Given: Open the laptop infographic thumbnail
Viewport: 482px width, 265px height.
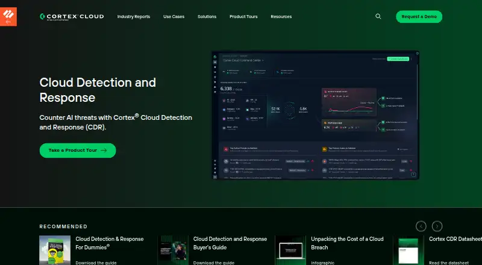Looking at the screenshot, I should [x=290, y=250].
